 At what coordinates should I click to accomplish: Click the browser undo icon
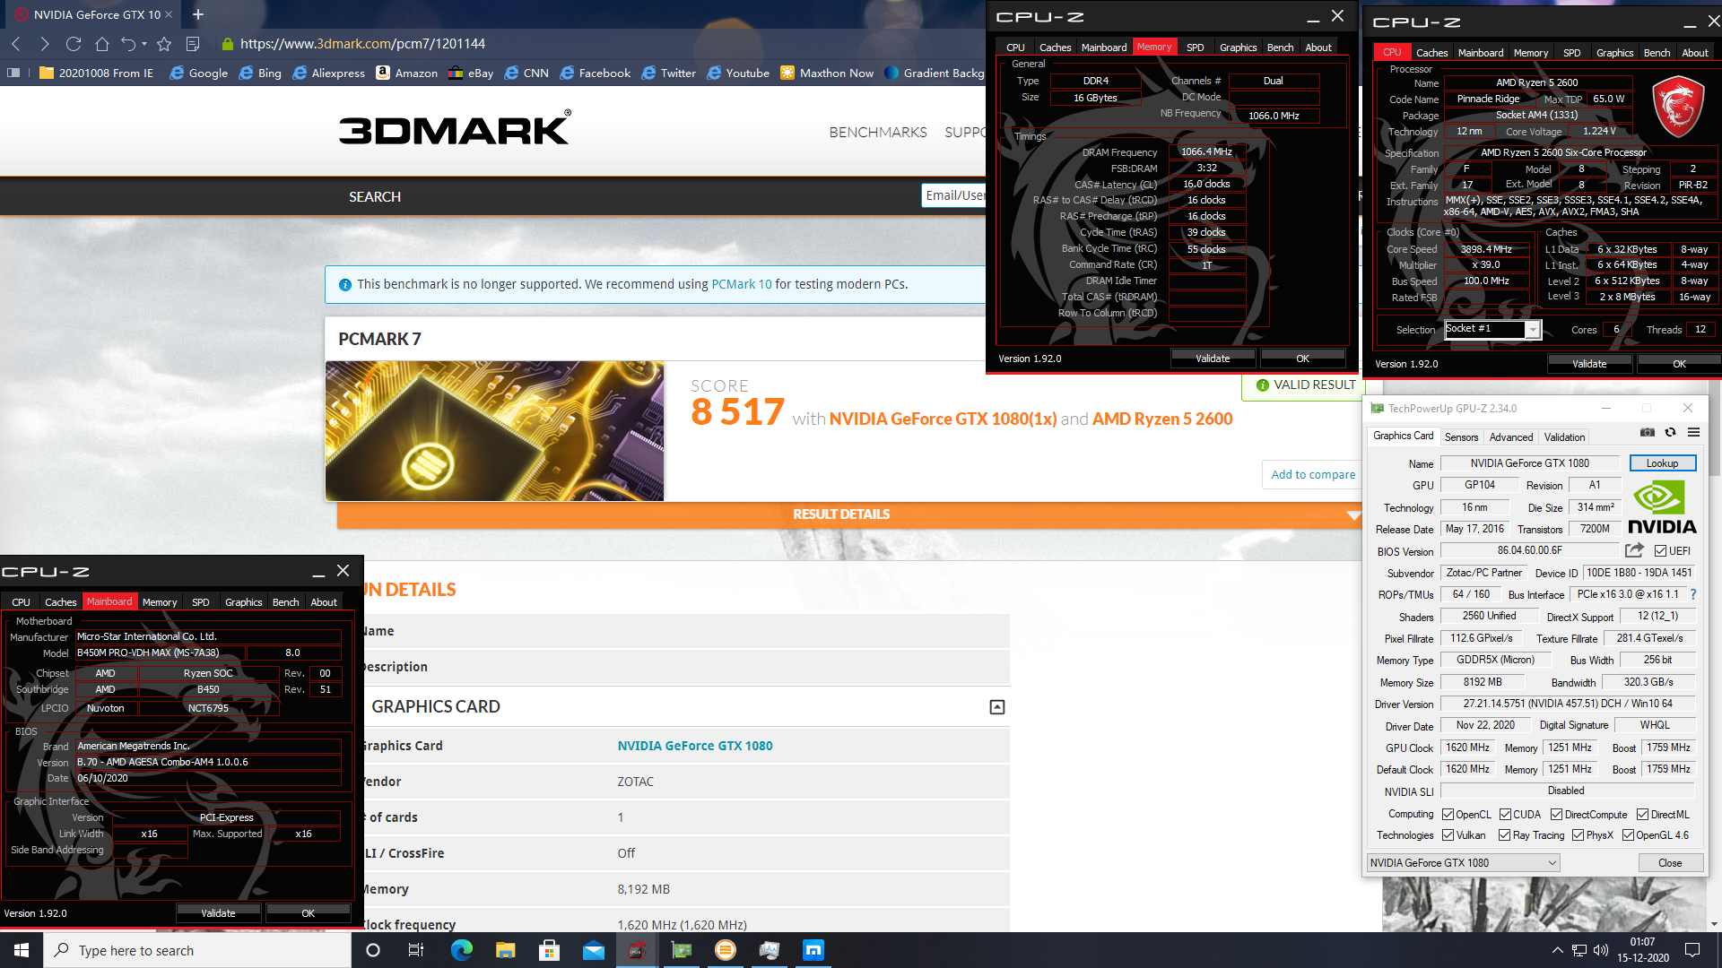tap(128, 44)
